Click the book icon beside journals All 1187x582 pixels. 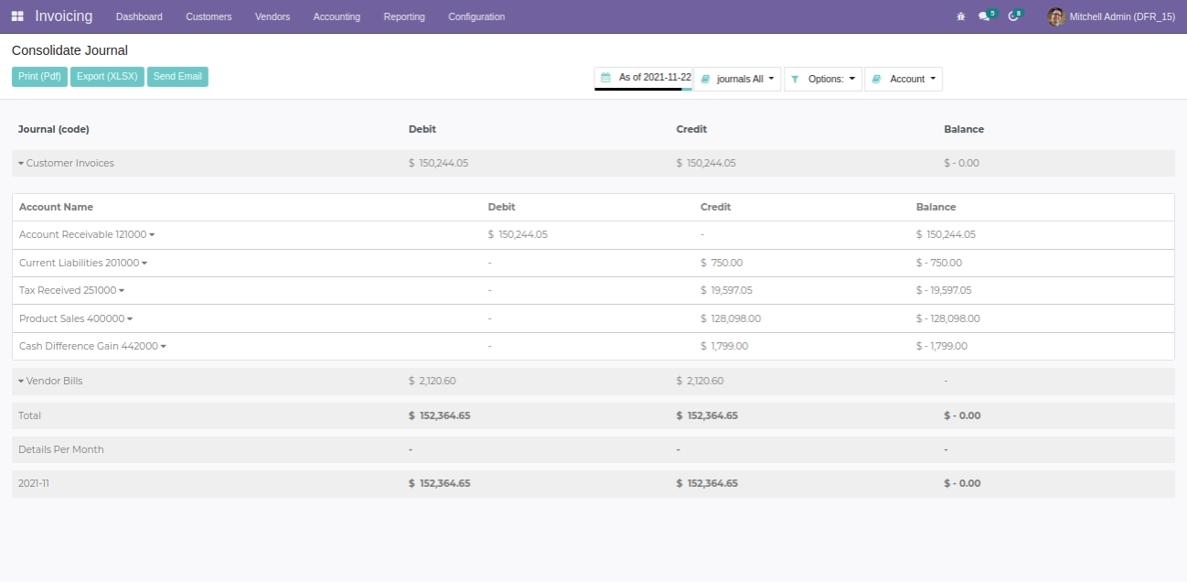coord(705,80)
